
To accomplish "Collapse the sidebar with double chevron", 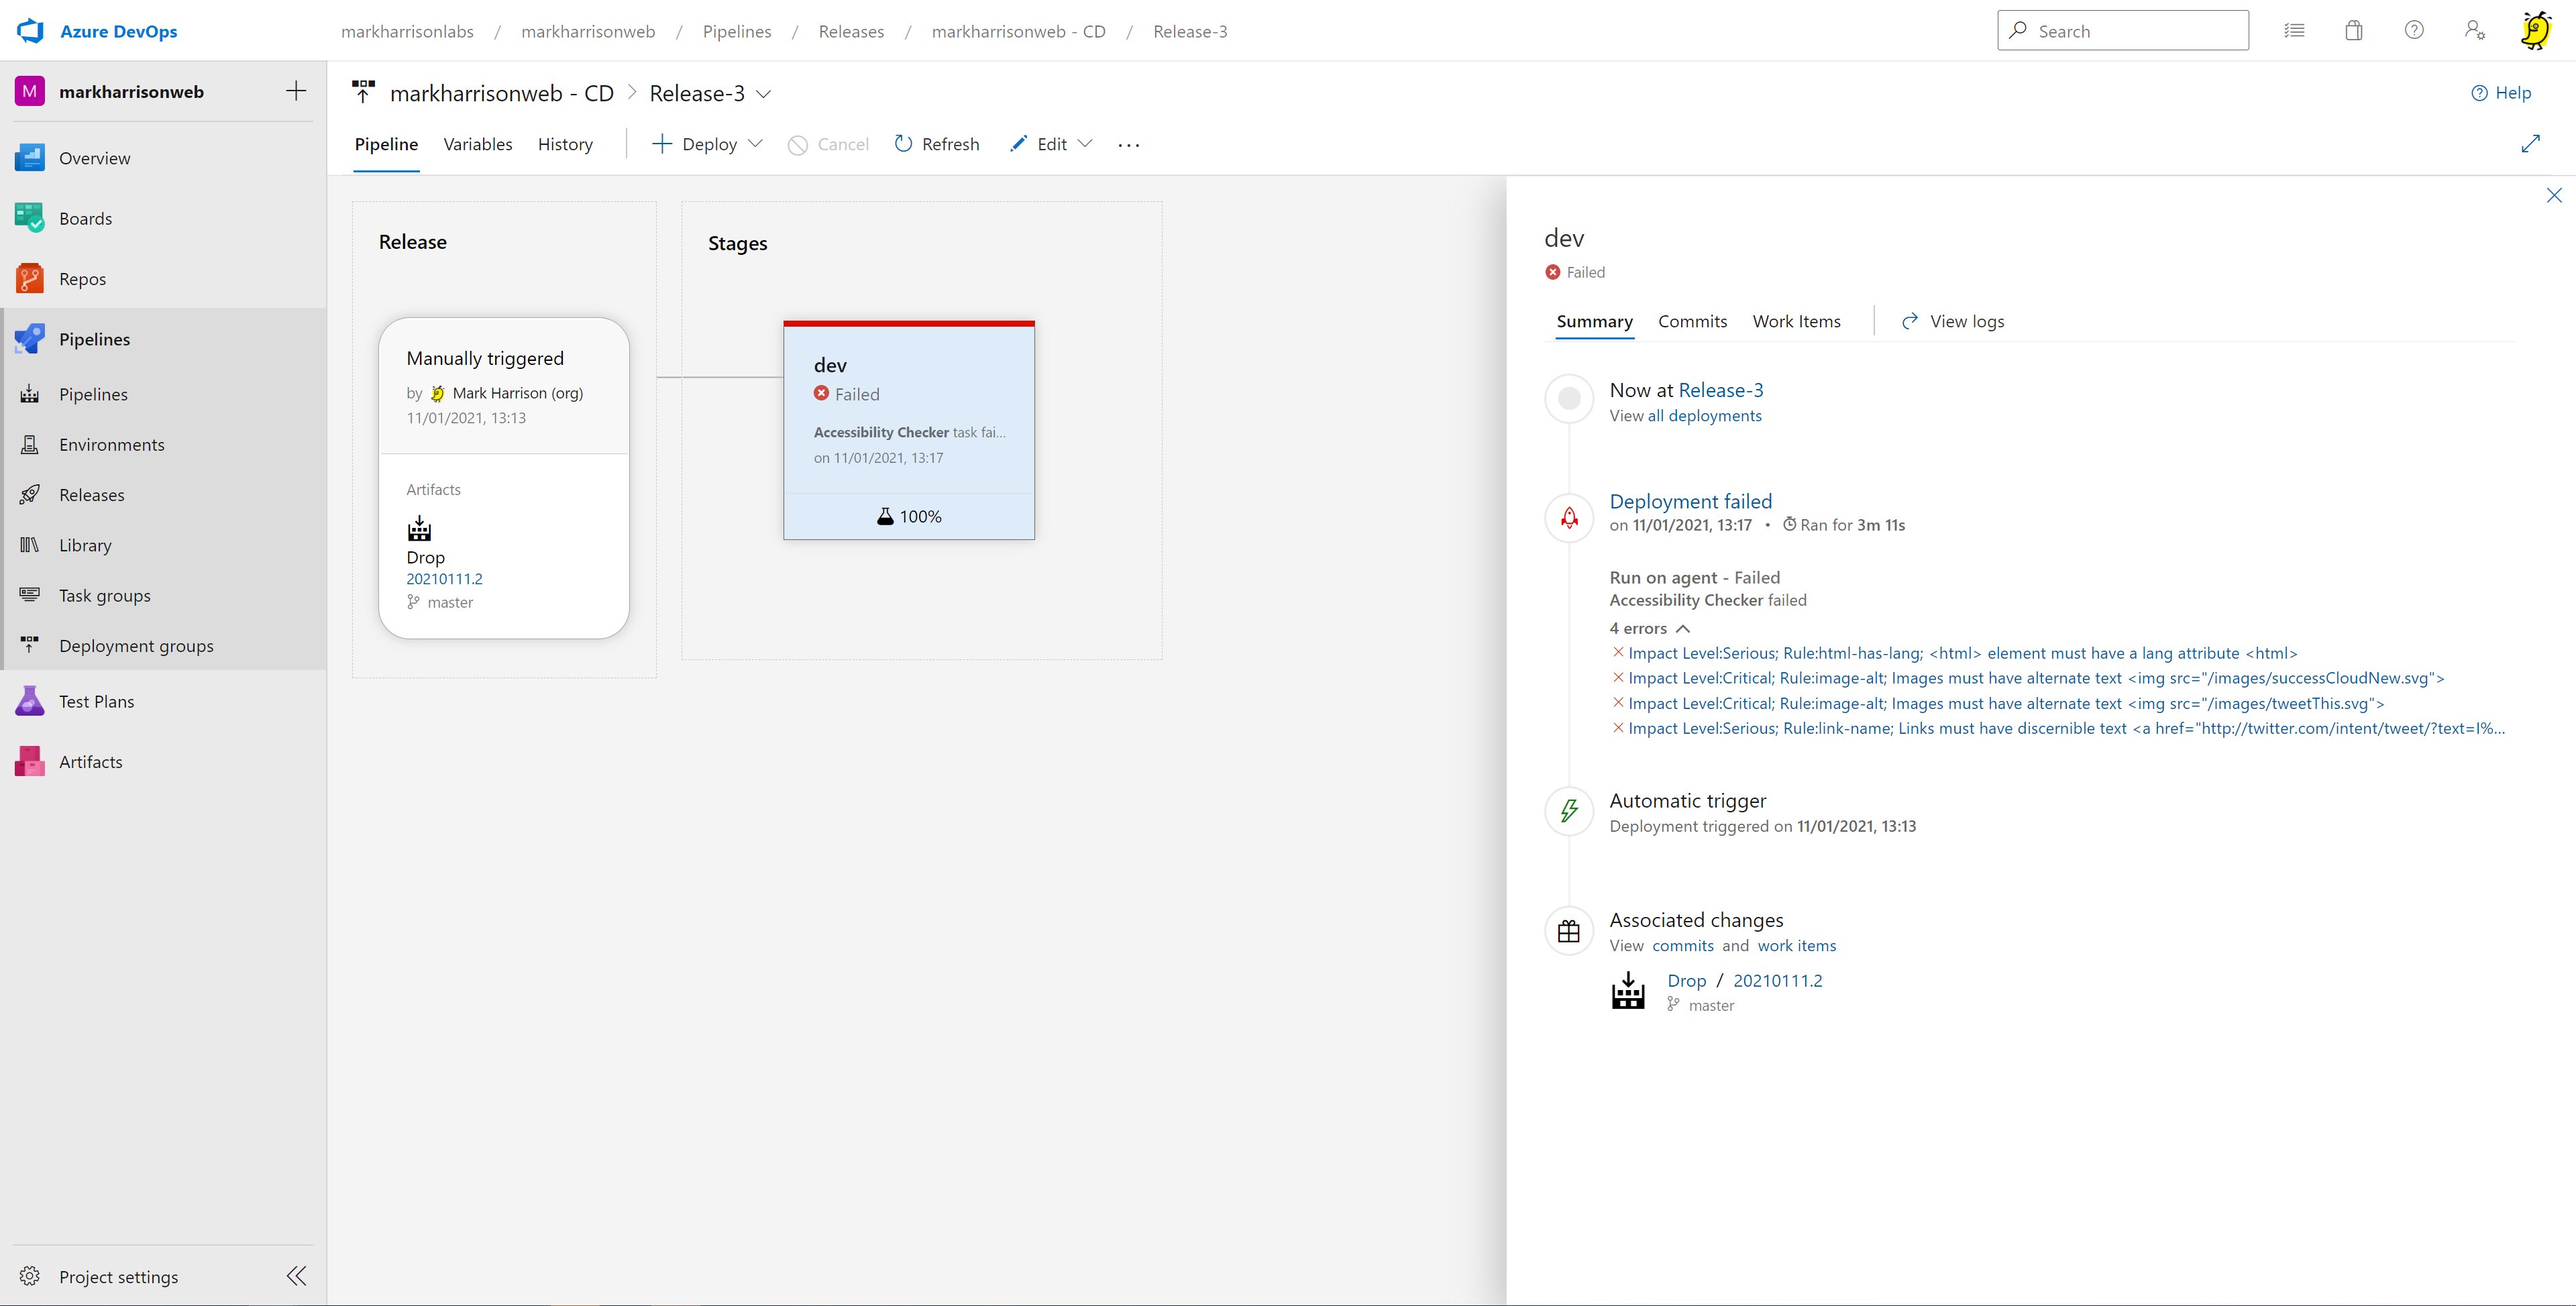I will coord(296,1276).
